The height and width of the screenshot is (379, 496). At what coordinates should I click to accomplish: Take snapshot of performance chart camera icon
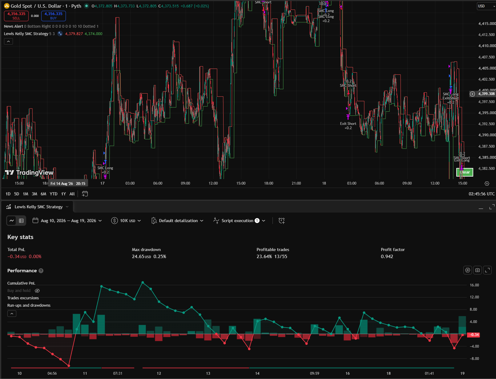click(478, 270)
